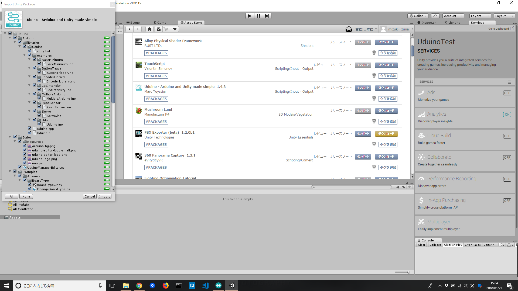The image size is (518, 291).
Task: Uncheck Uduino.cpp in the import list
Action: pyautogui.click(x=30, y=129)
